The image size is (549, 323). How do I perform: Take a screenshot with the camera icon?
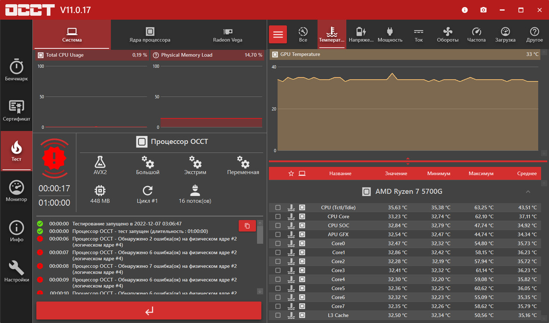tap(483, 10)
